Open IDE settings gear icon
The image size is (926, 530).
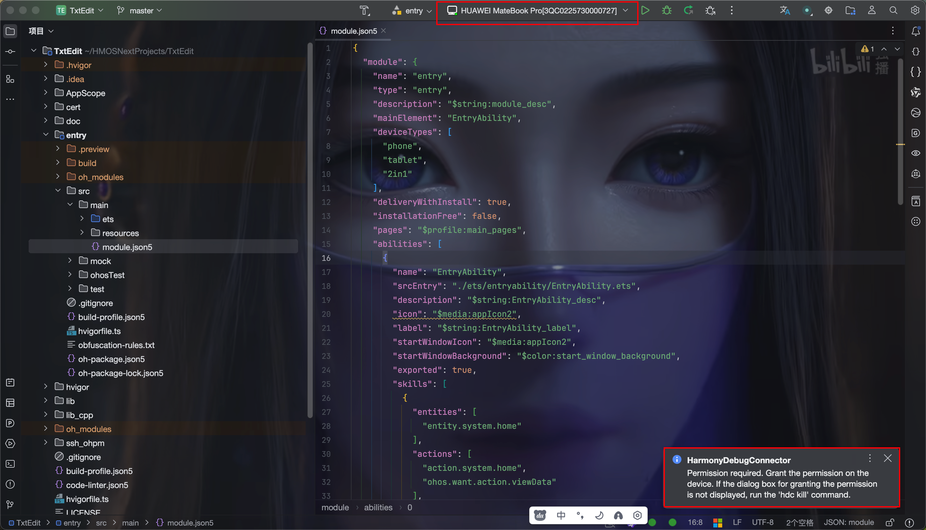click(915, 10)
